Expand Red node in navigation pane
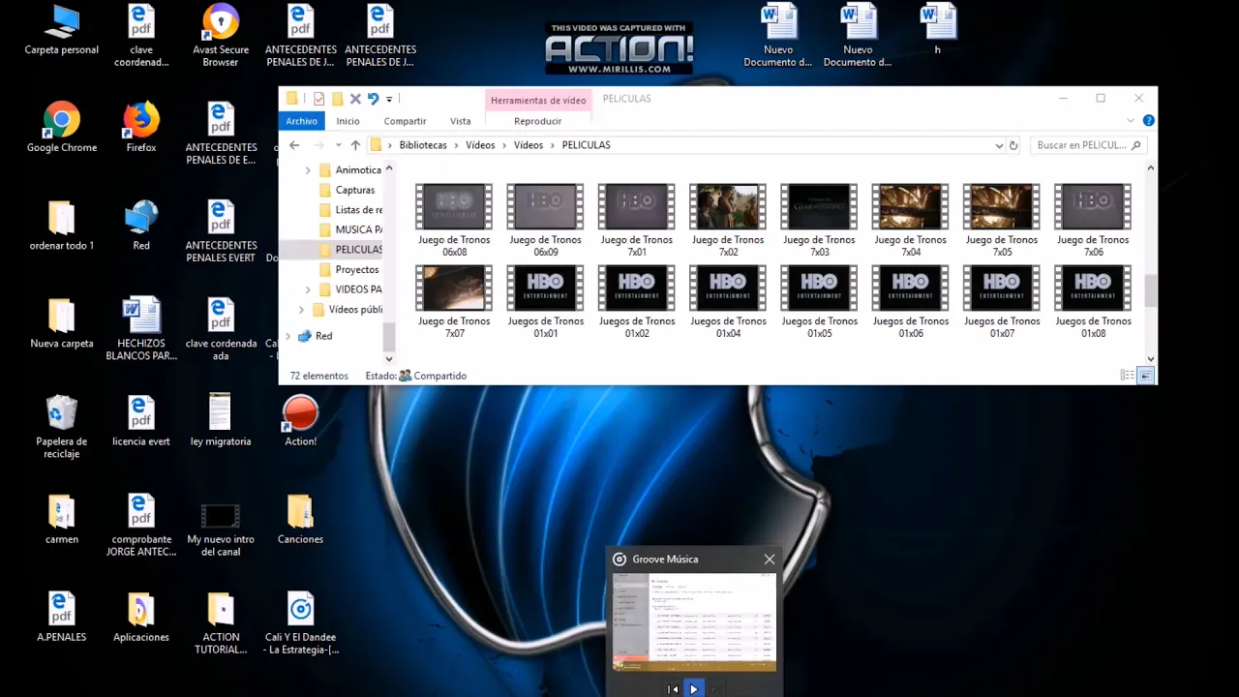Image resolution: width=1239 pixels, height=697 pixels. 287,336
